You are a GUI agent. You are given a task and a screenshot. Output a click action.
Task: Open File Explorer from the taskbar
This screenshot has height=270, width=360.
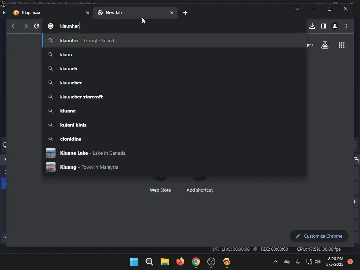(x=165, y=262)
